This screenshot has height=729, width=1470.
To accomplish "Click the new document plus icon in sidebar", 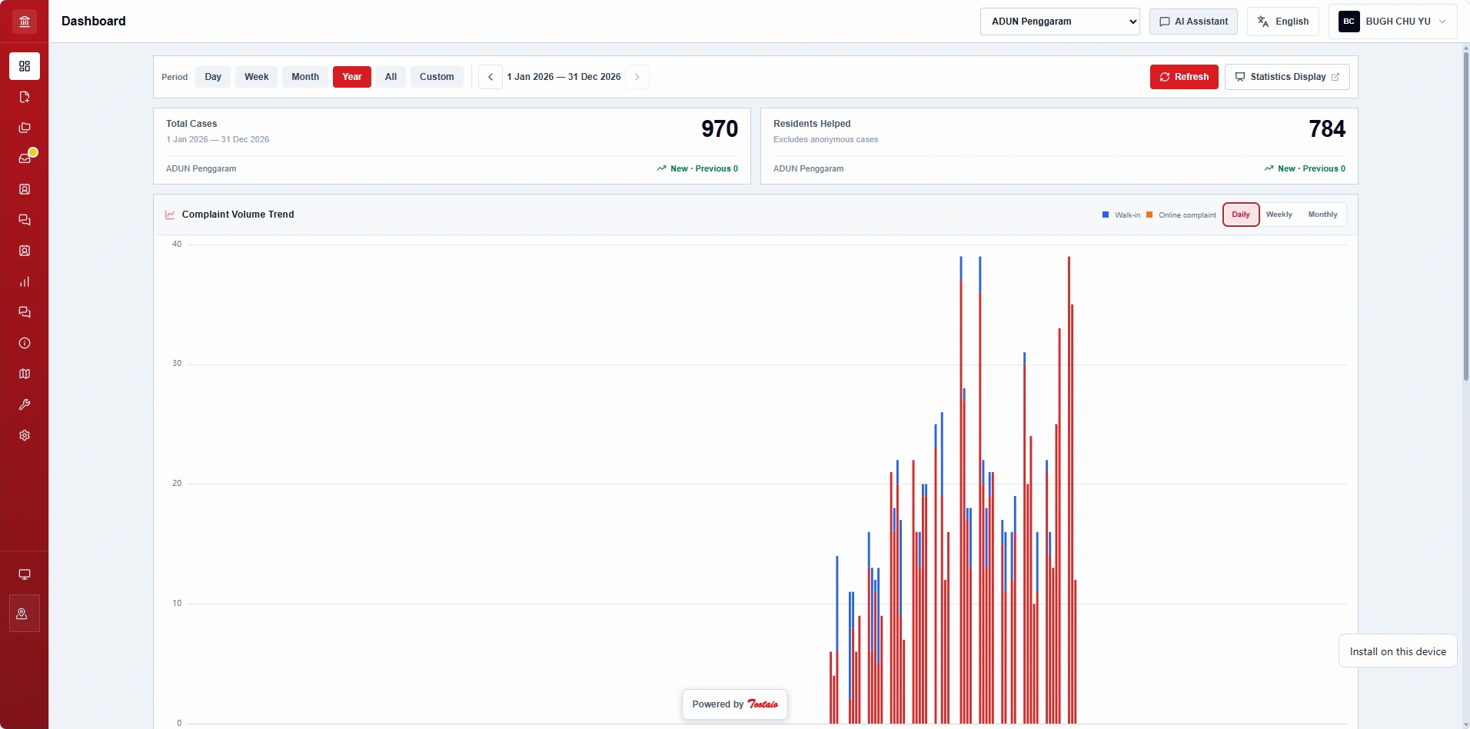I will click(x=25, y=97).
